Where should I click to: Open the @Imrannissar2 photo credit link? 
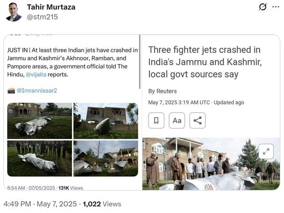[37, 91]
